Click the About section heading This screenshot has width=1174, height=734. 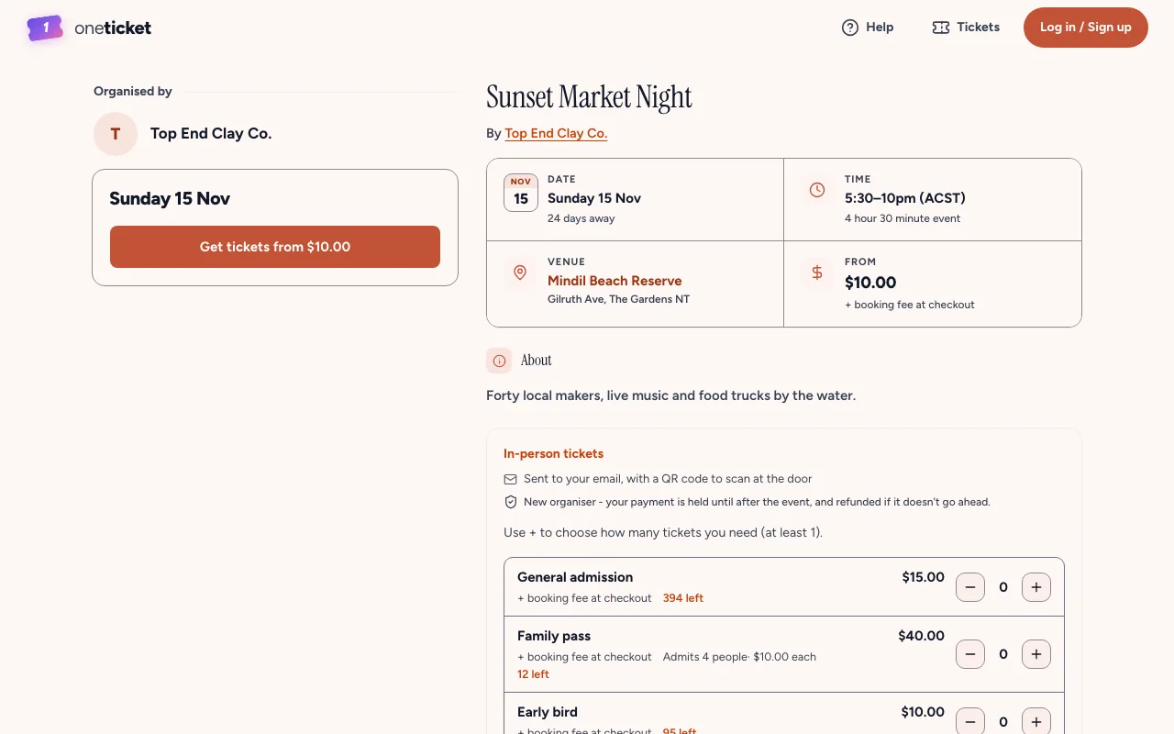pyautogui.click(x=537, y=361)
